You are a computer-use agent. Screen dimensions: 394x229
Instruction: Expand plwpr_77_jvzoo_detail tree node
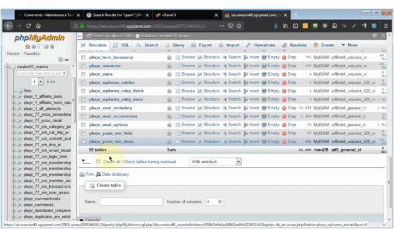[14, 121]
